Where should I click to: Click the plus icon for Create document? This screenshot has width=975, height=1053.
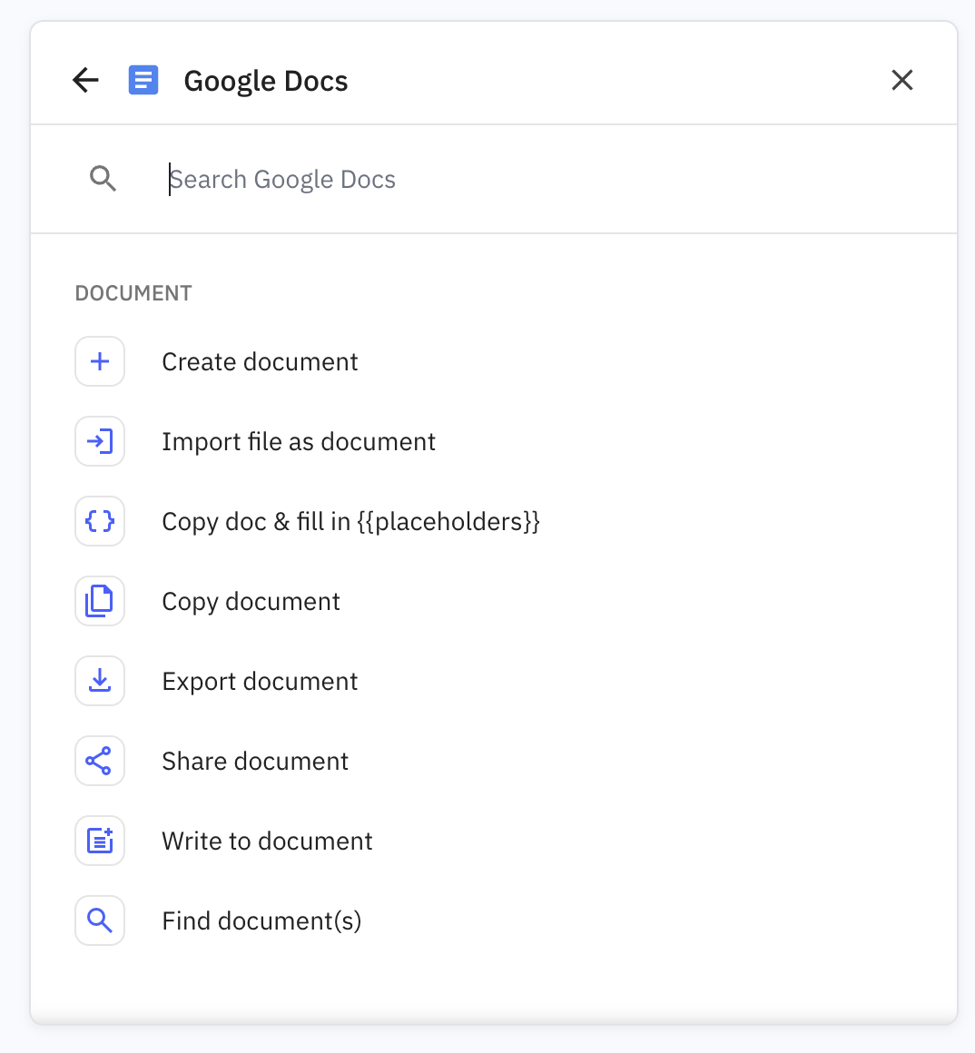pyautogui.click(x=100, y=361)
